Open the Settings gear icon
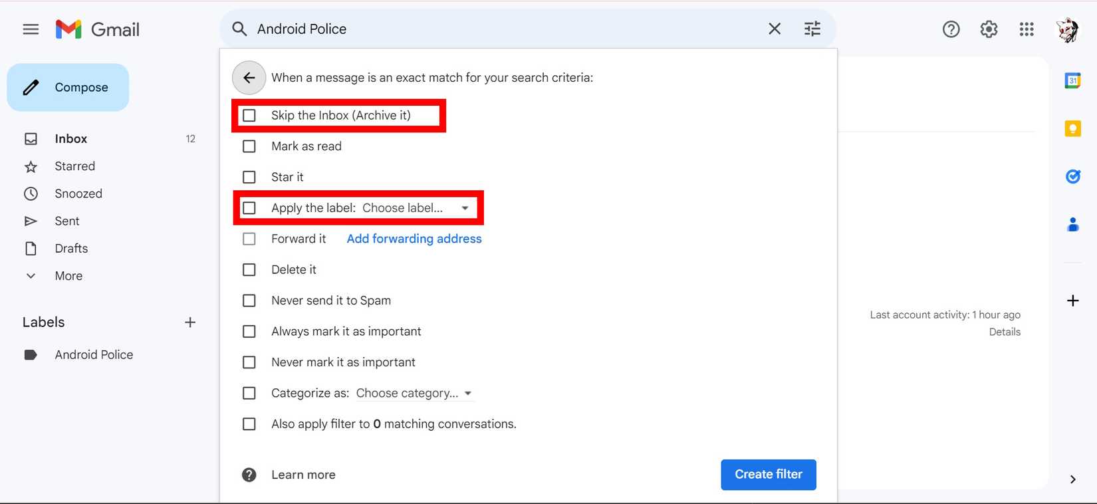 989,29
